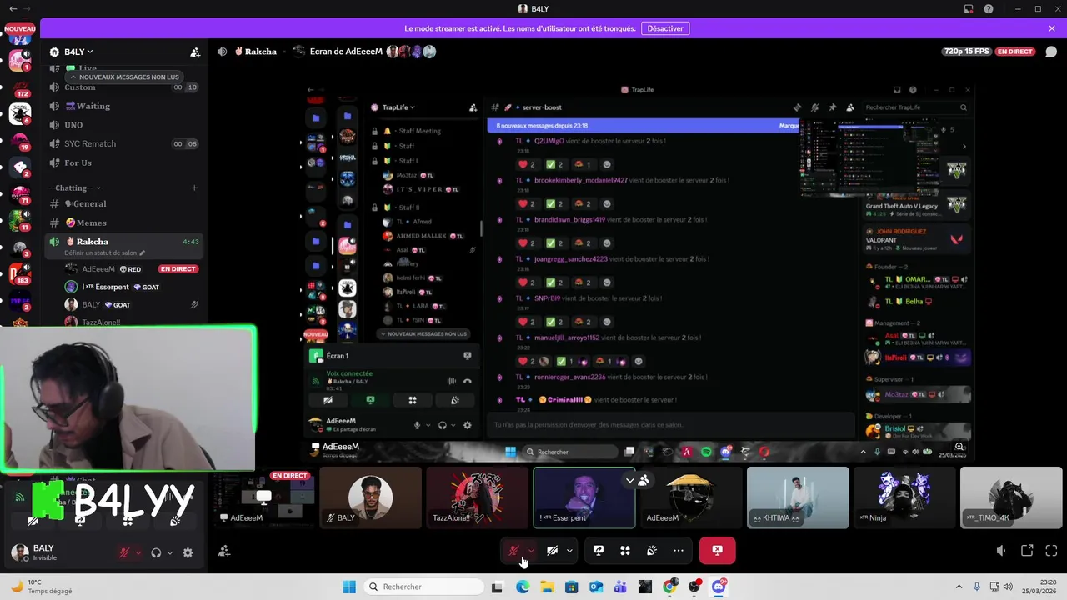Join the Custom voice channel
Viewport: 1067px width, 600px height.
tap(124, 87)
